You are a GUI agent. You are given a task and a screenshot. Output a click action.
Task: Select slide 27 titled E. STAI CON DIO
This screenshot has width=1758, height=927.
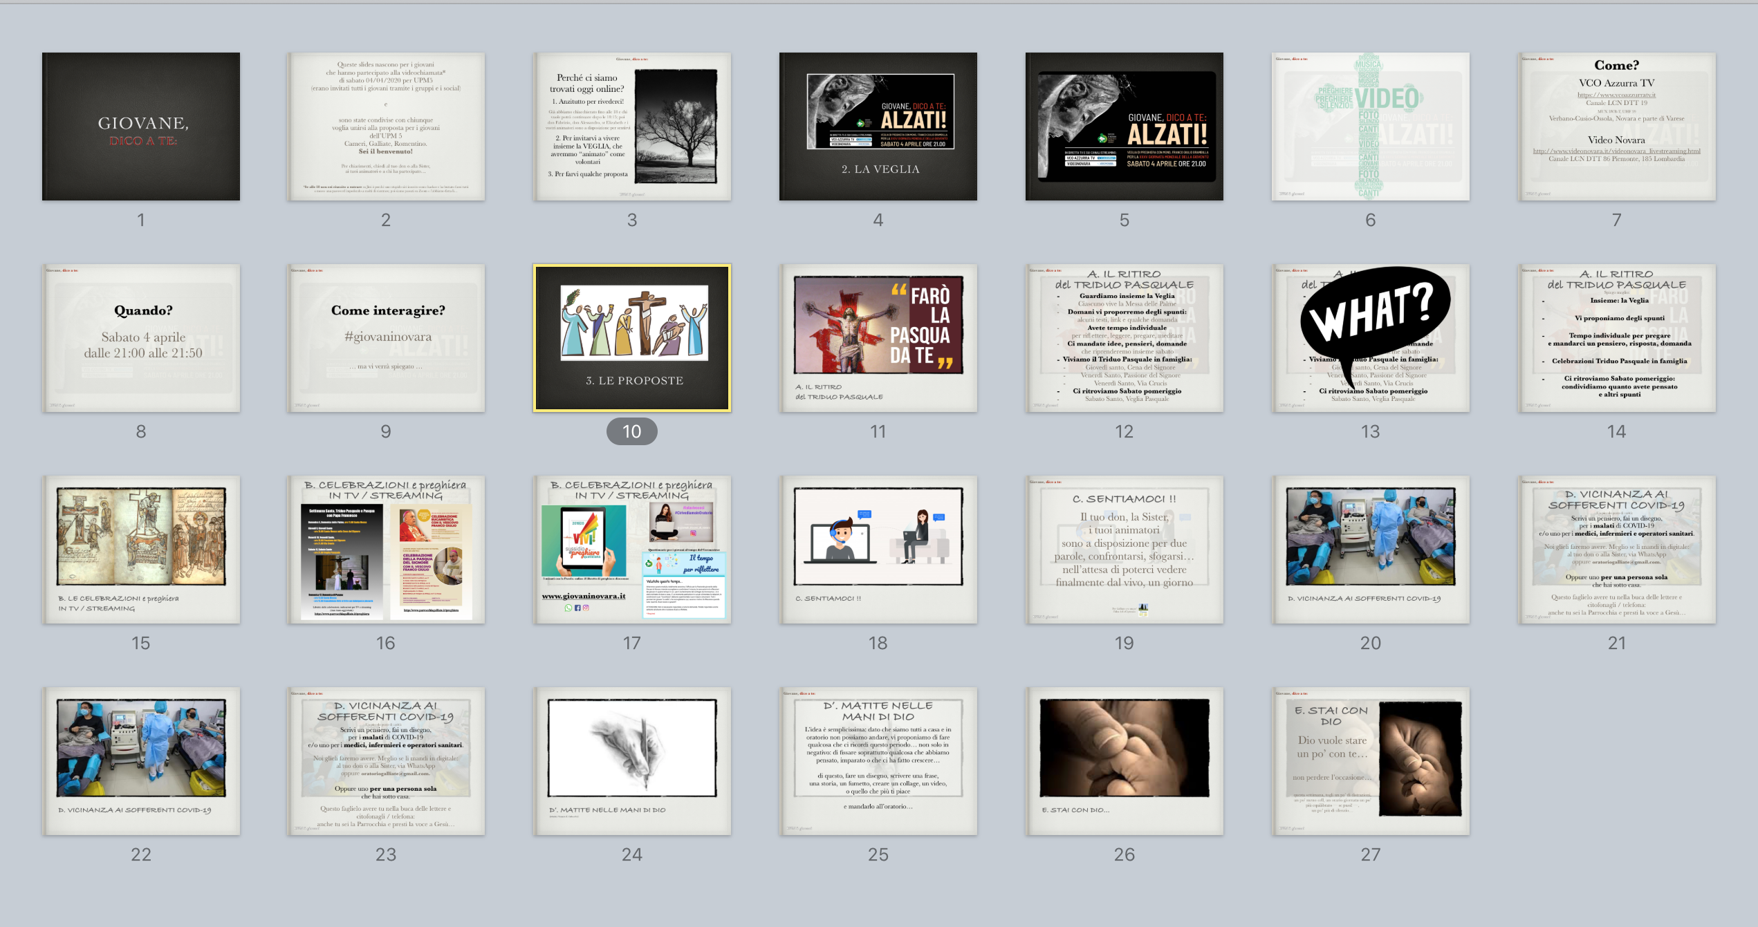pos(1371,761)
